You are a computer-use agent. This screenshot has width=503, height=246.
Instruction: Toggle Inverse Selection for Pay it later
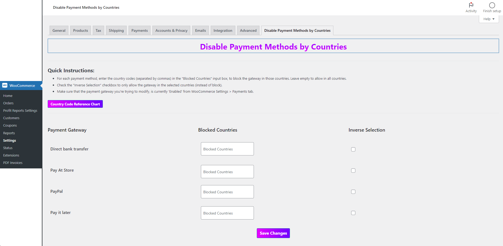(x=353, y=213)
